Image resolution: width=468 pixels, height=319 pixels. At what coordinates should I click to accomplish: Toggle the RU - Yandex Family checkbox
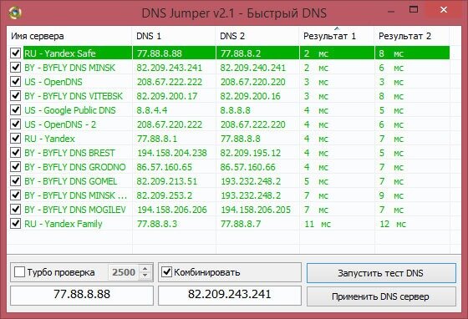(16, 224)
